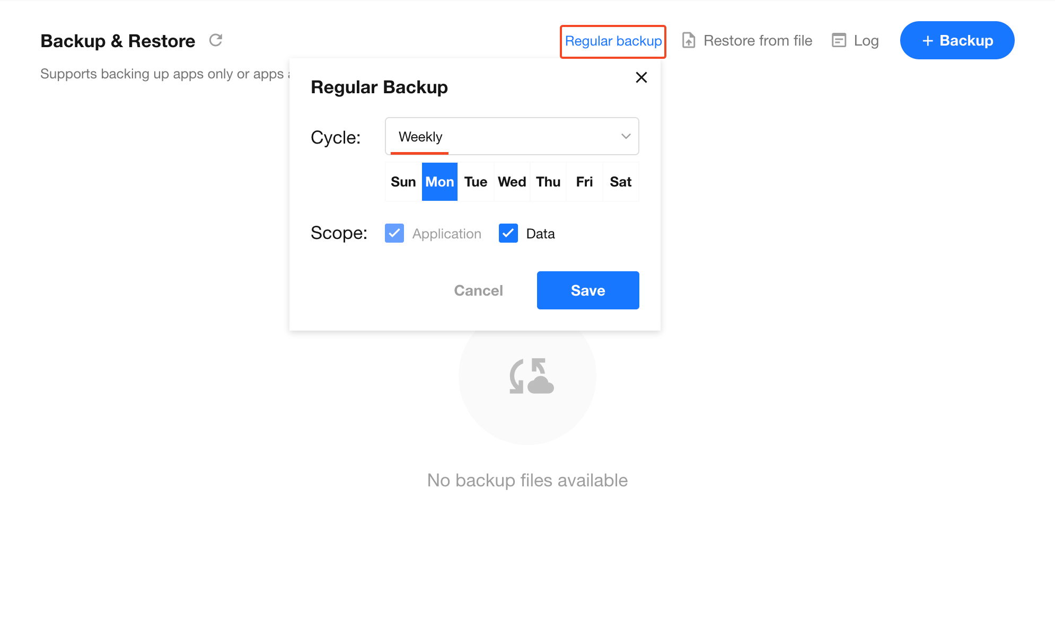This screenshot has height=640, width=1055.
Task: Uncheck the Data scope checkbox
Action: tap(508, 233)
